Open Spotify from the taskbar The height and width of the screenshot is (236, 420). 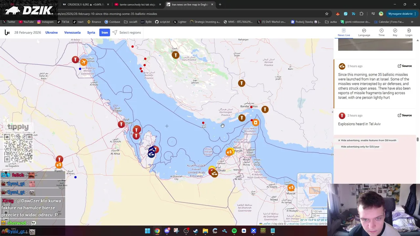click(x=234, y=231)
